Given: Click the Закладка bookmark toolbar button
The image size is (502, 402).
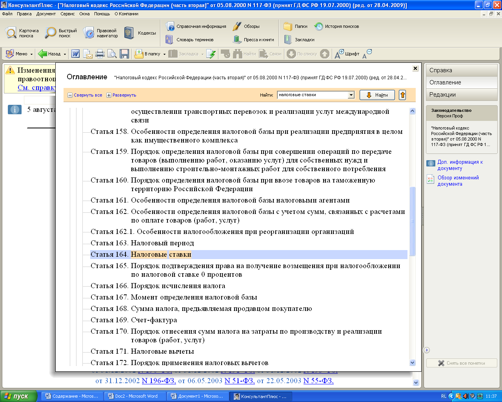Looking at the screenshot, I should click(183, 54).
